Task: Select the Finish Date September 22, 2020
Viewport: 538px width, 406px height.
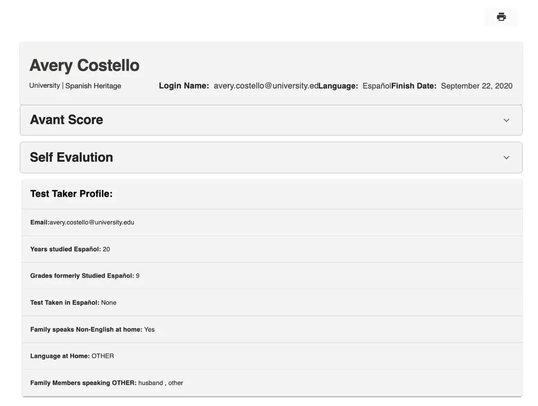Action: coord(476,86)
